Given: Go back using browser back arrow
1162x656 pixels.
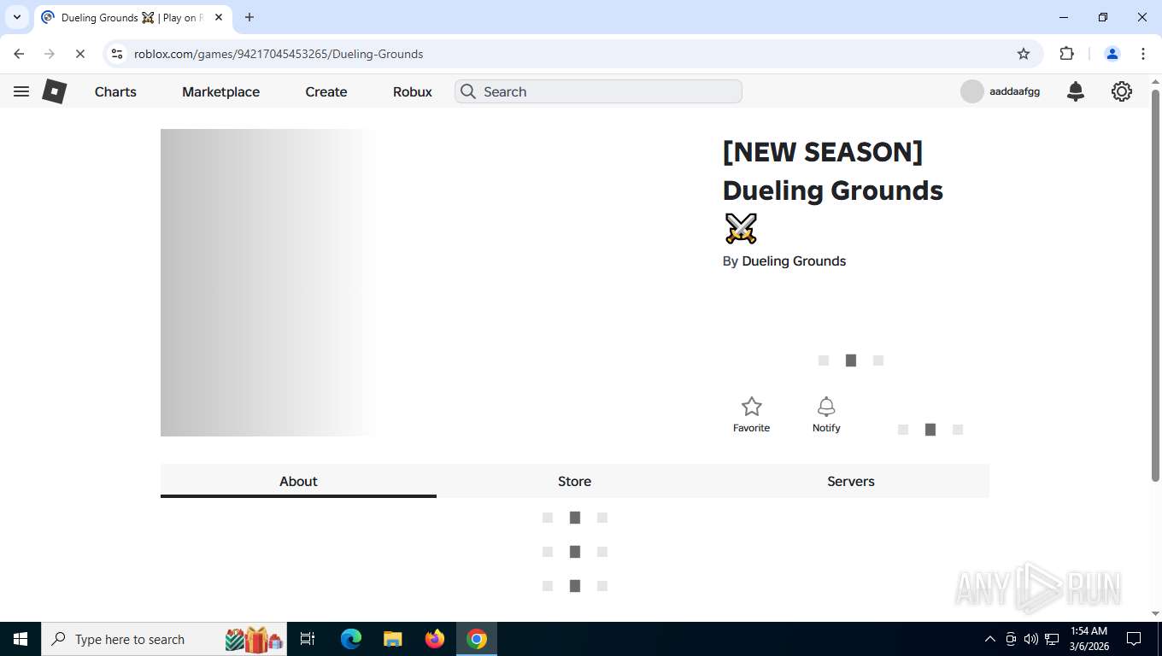Looking at the screenshot, I should click(x=19, y=54).
